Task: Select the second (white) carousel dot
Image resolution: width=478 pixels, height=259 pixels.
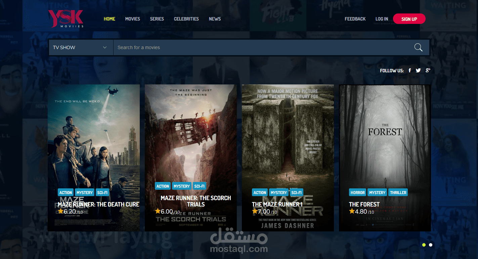Action: click(431, 245)
